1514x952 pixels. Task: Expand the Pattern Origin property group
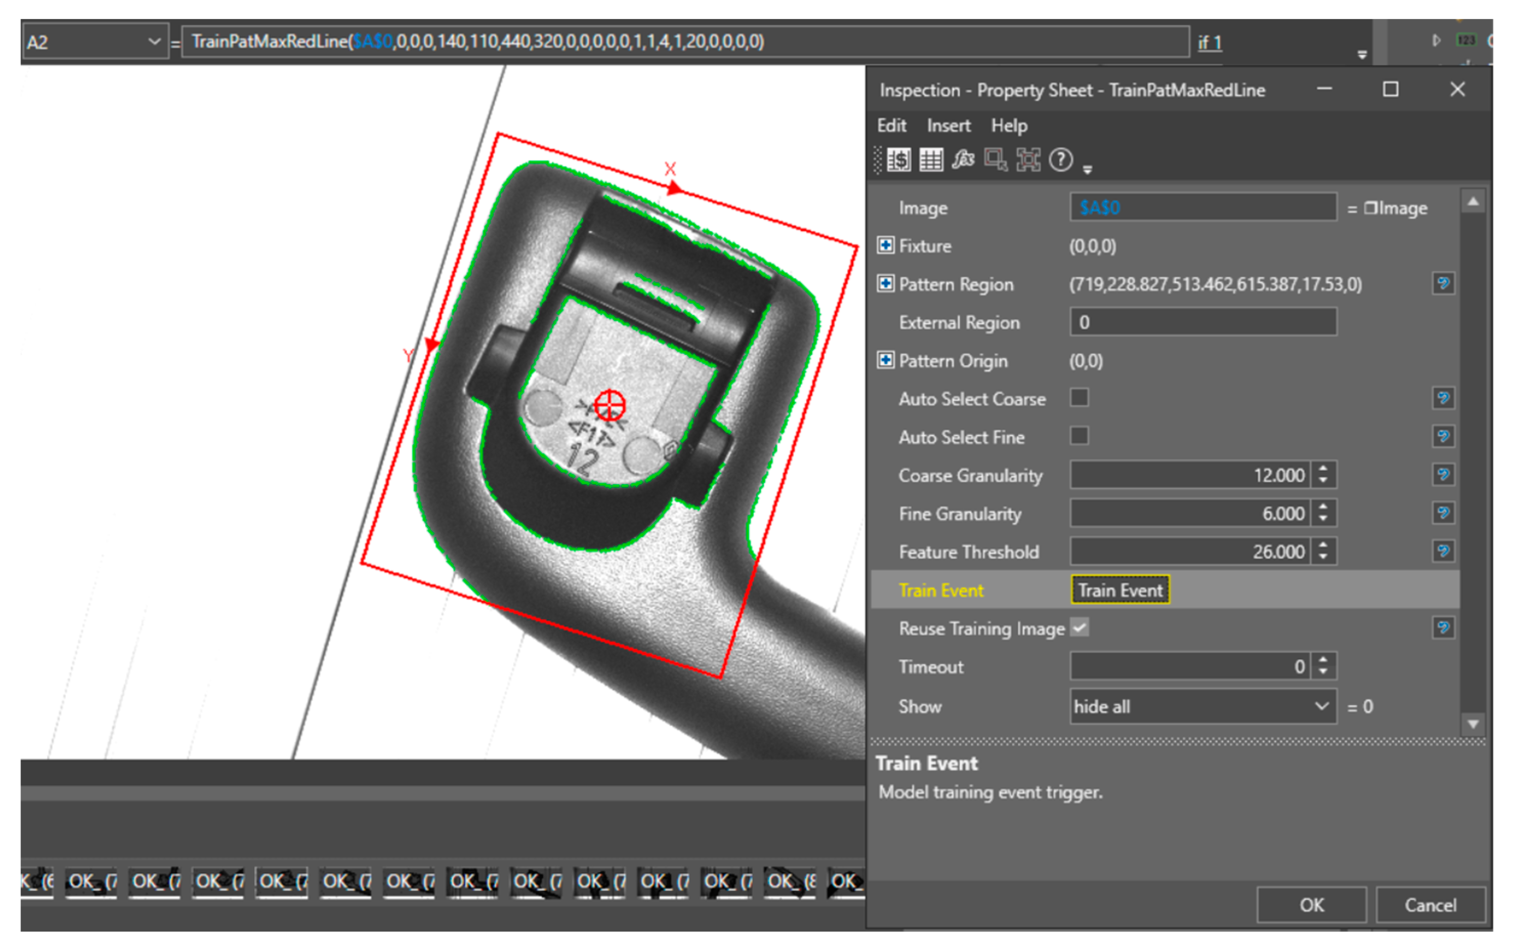pos(885,361)
